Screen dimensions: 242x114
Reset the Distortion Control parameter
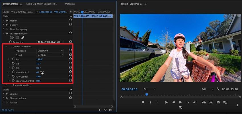[70, 80]
